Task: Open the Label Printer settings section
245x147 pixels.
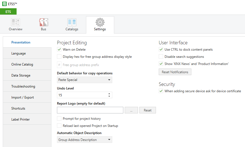Action: (27, 119)
